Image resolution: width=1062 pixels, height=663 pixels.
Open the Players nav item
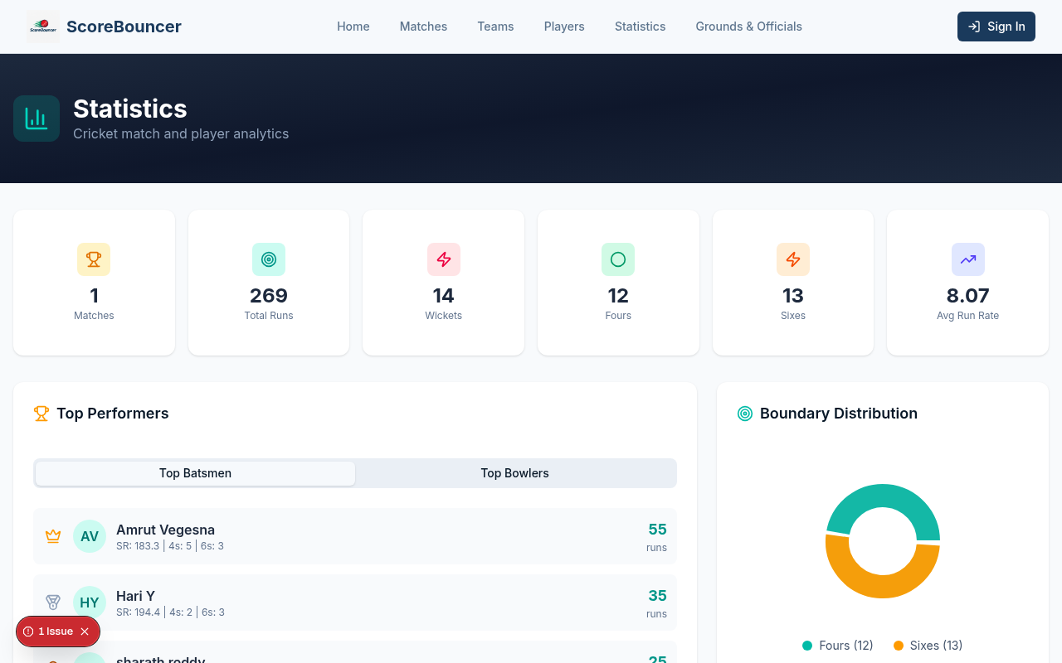(x=564, y=27)
